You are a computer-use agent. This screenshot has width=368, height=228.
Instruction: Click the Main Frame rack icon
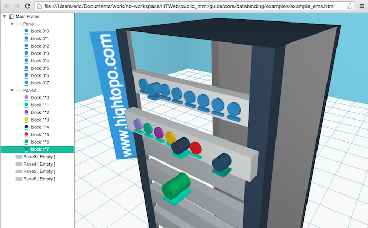tap(11, 16)
